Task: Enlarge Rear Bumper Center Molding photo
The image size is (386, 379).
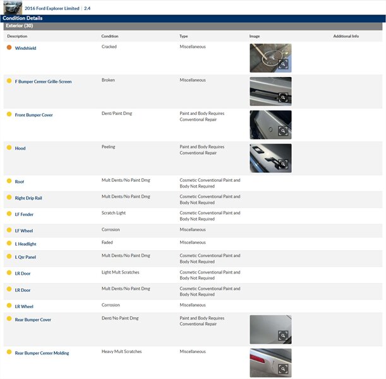Action: point(284,369)
